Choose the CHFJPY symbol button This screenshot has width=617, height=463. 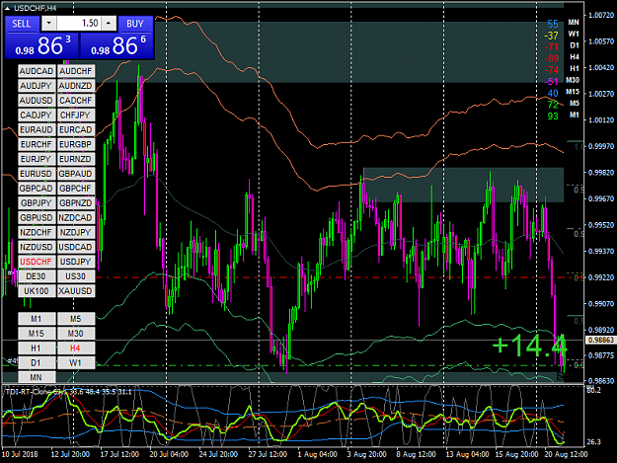[x=76, y=115]
